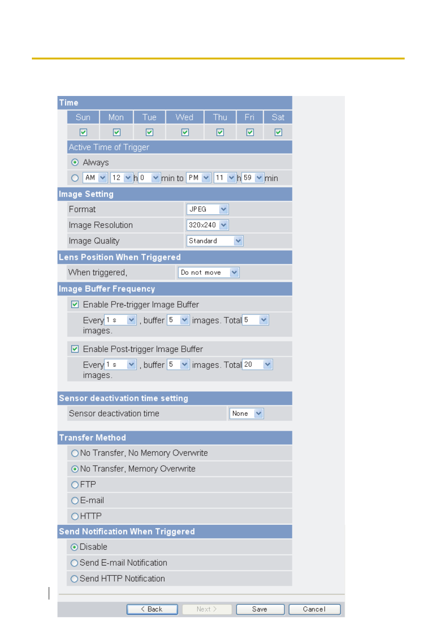Open the Image Quality dropdown
The width and height of the screenshot is (447, 632).
coord(215,241)
